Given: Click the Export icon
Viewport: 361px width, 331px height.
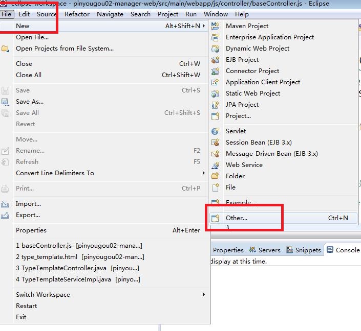Looking at the screenshot, I should point(5,215).
